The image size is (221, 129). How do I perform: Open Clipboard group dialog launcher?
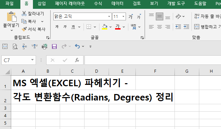[x=48, y=38]
